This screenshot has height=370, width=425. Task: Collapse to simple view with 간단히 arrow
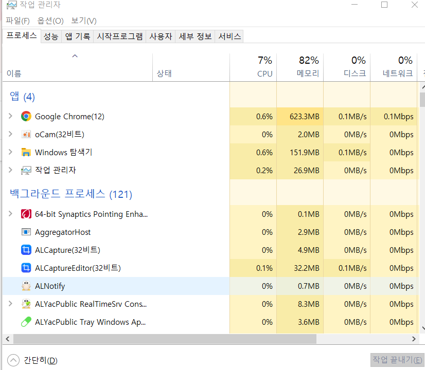click(x=13, y=360)
